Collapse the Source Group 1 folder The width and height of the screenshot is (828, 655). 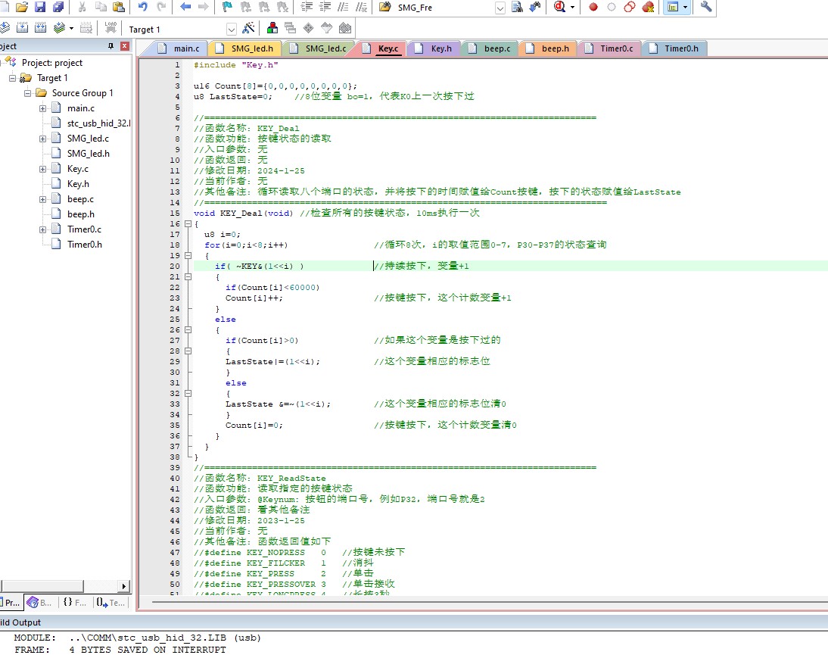coord(27,93)
